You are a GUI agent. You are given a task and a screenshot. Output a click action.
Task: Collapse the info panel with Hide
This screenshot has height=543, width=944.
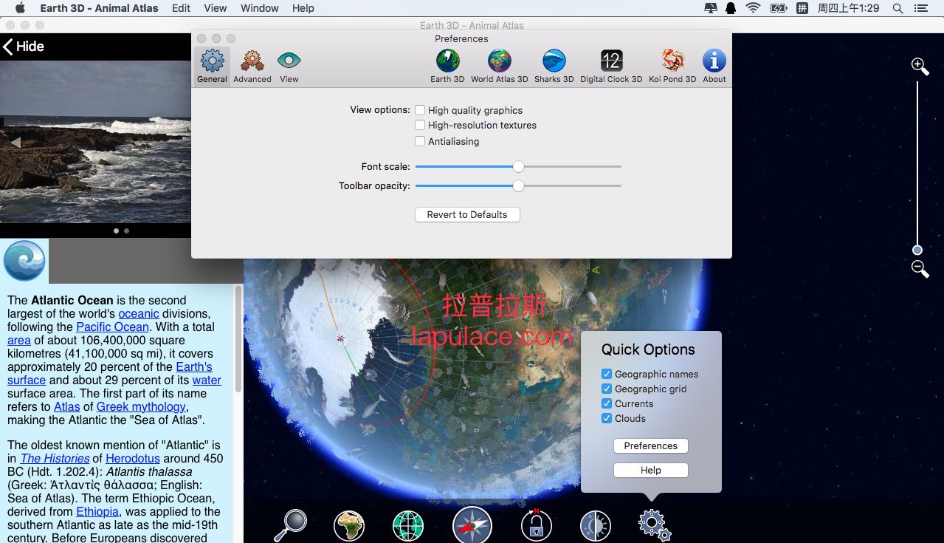(23, 47)
